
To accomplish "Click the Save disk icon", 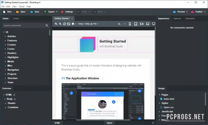I will (31, 12).
